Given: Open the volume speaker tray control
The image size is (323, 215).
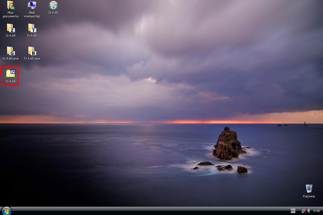Looking at the screenshot, I should (x=308, y=211).
